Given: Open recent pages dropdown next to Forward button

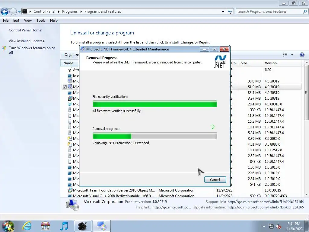Looking at the screenshot, I should pos(19,12).
